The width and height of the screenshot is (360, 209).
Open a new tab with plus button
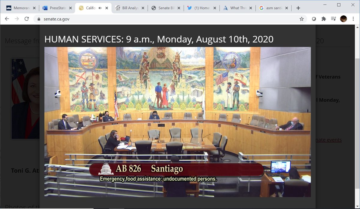[x=298, y=8]
